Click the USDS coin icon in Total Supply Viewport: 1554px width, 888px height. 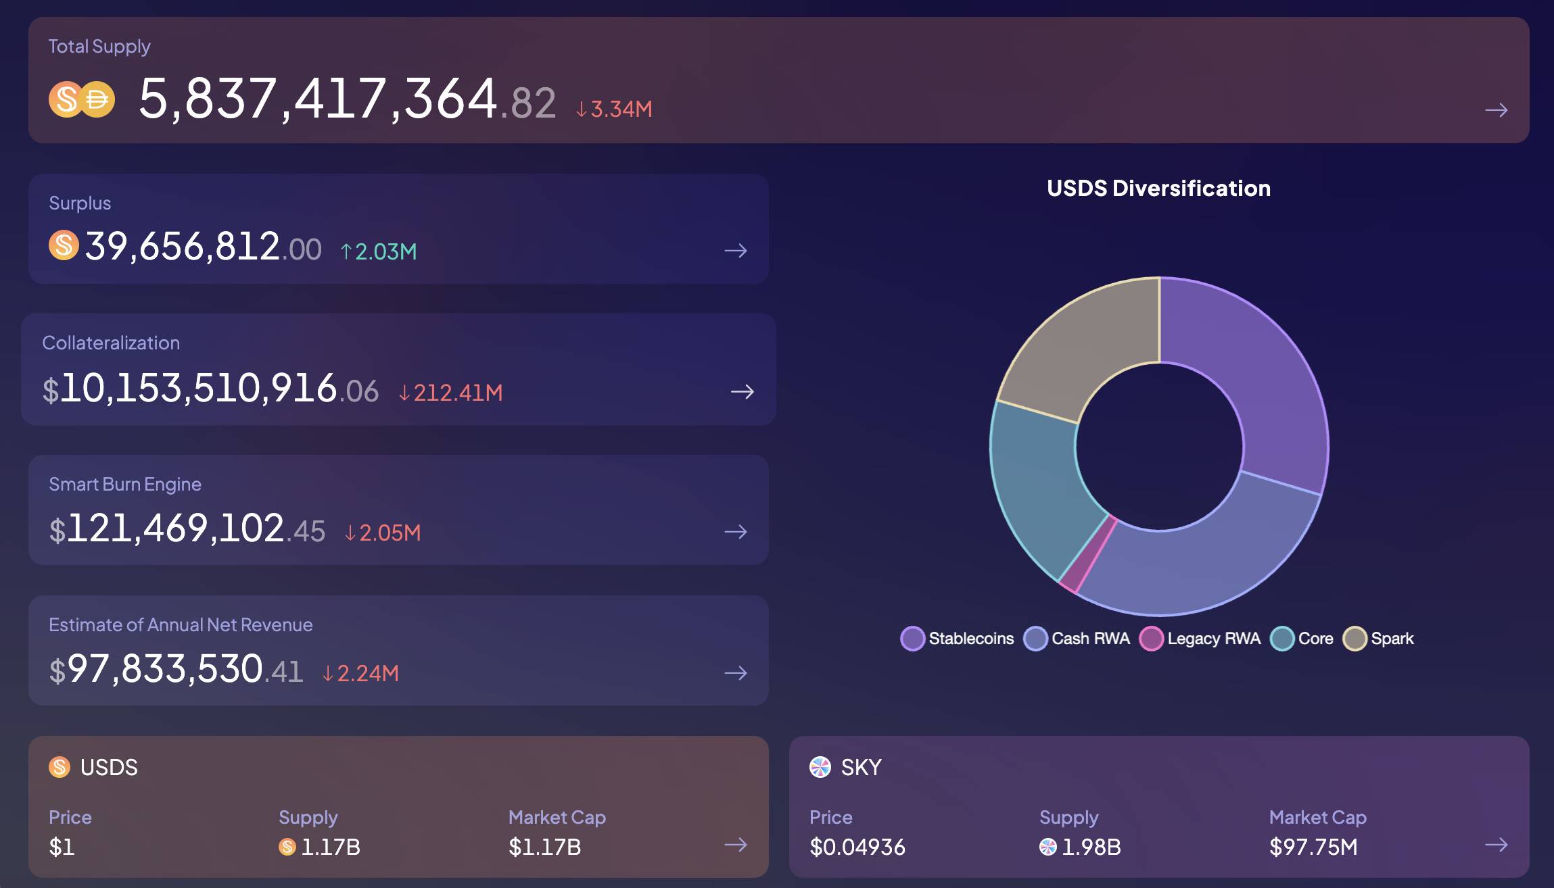coord(66,99)
